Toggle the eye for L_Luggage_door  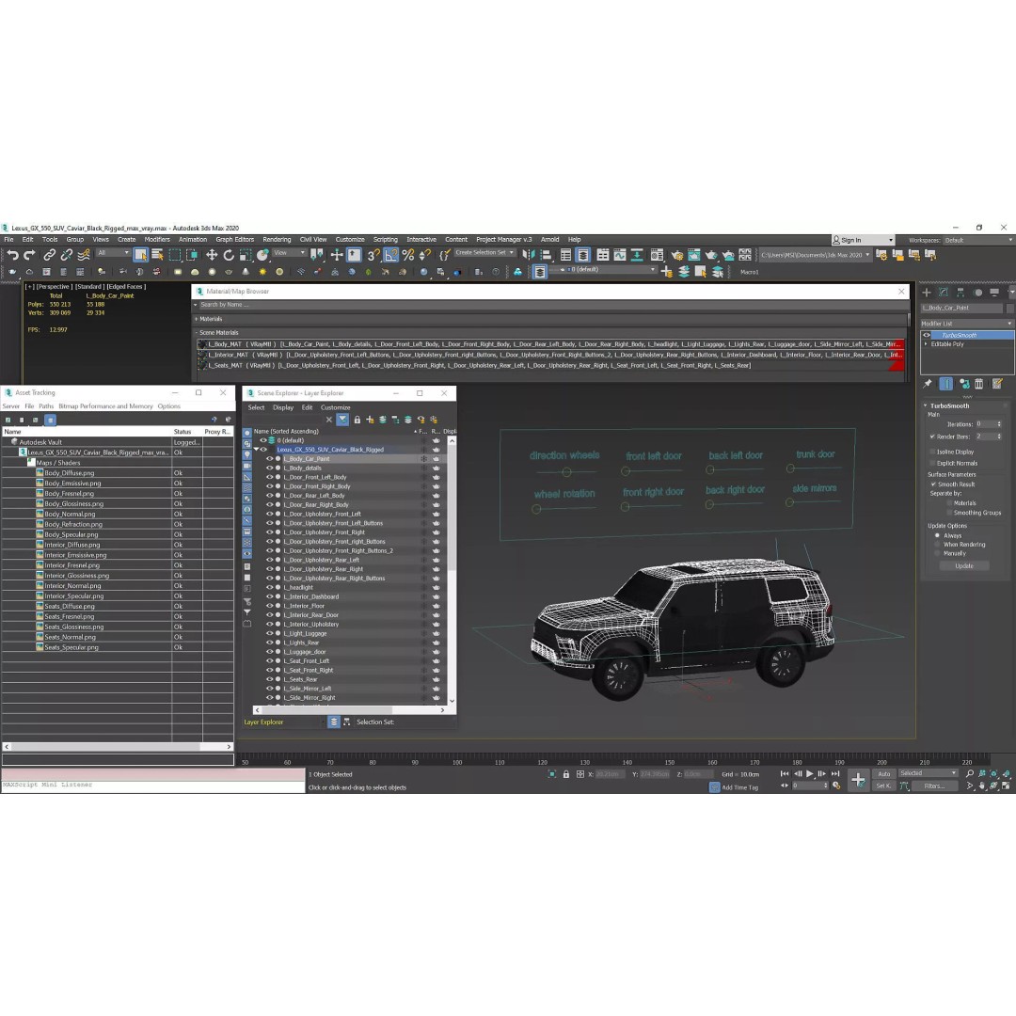click(x=270, y=652)
